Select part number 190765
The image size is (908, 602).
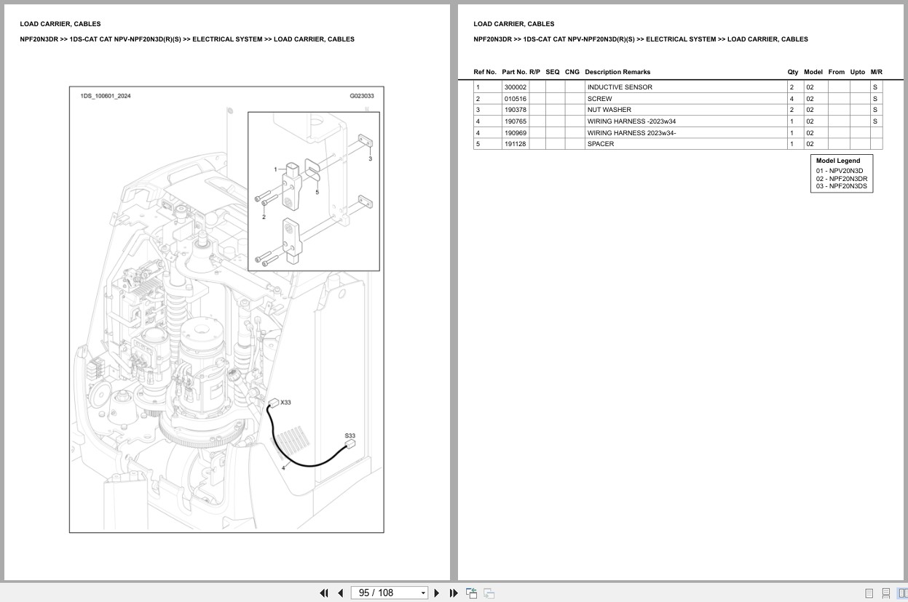click(x=516, y=121)
